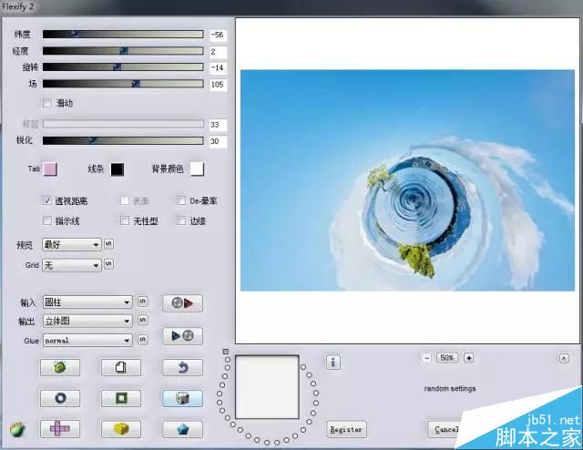Click the 经度 value field showing 2
The width and height of the screenshot is (583, 450).
(x=218, y=52)
